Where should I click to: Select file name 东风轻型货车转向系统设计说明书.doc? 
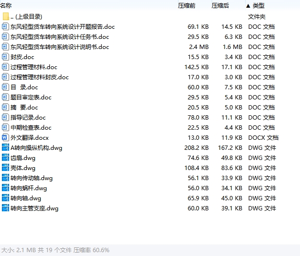60,47
